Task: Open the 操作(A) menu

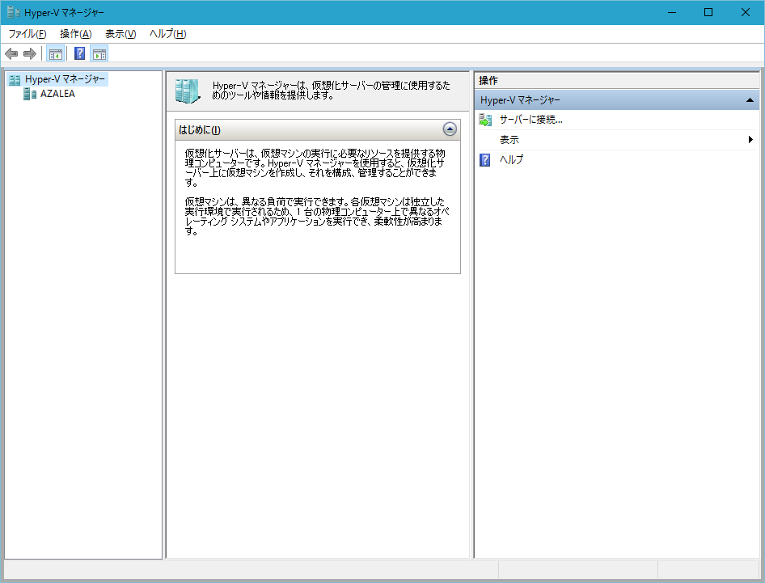Action: pos(76,34)
